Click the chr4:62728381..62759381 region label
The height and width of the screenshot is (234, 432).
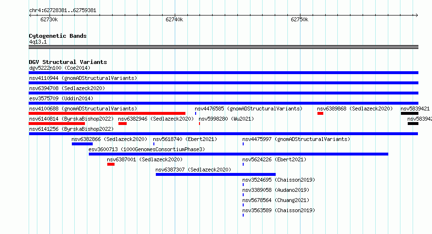click(x=63, y=11)
